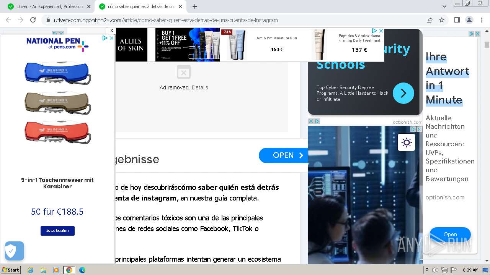This screenshot has width=490, height=275.
Task: Open Allies of Skin logo ad
Action: point(131,45)
